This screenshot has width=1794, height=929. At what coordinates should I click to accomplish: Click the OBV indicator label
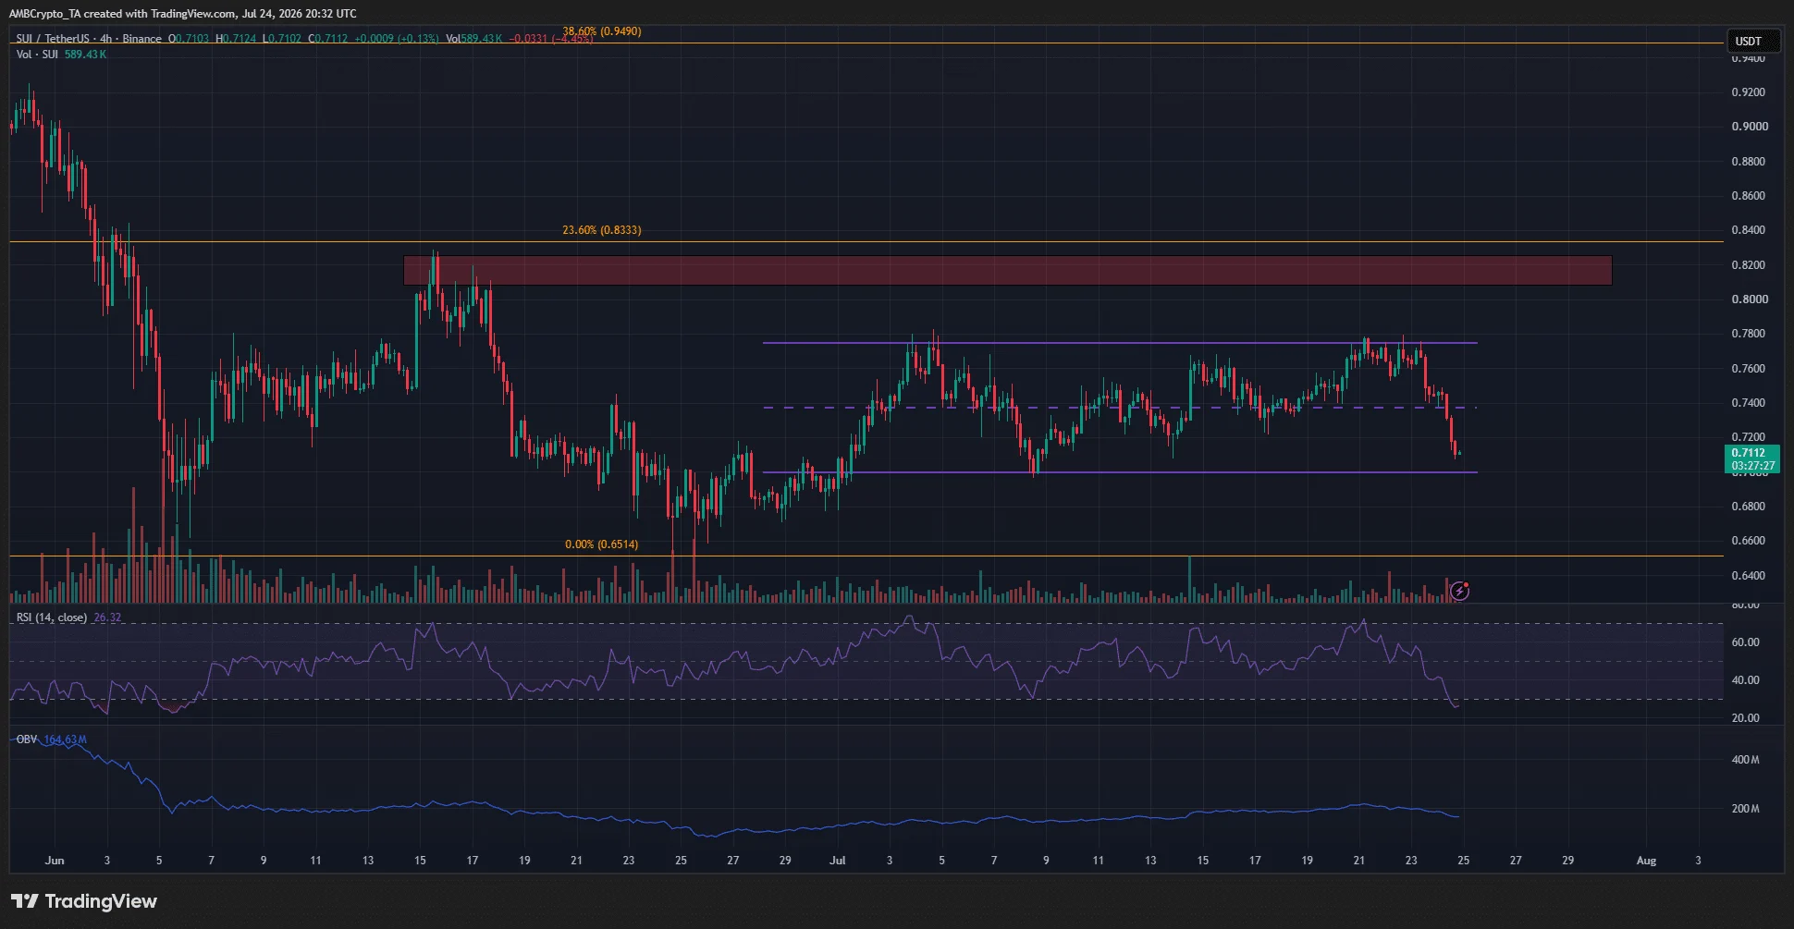27,740
